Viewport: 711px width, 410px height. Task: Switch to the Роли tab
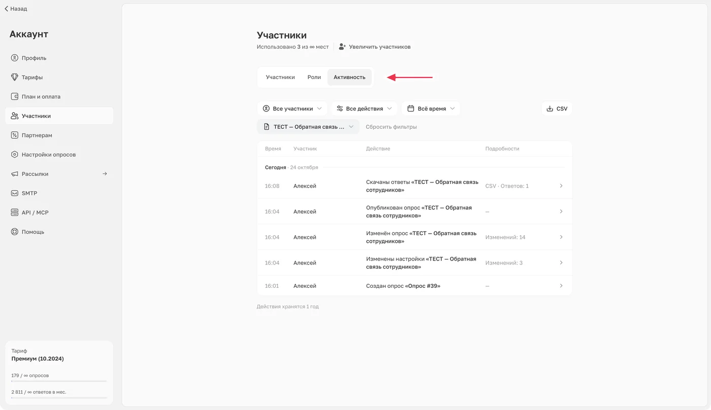point(314,77)
